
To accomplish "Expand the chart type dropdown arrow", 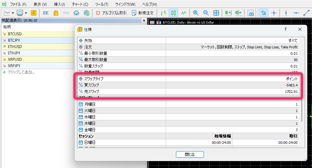I will point(13,13).
